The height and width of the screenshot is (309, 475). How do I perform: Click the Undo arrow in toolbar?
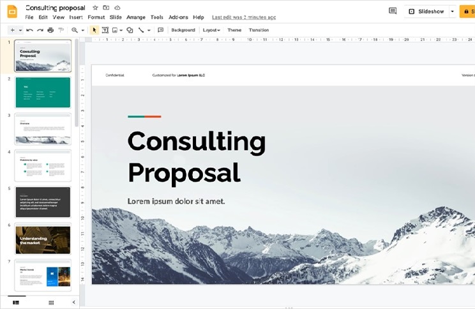pyautogui.click(x=29, y=30)
